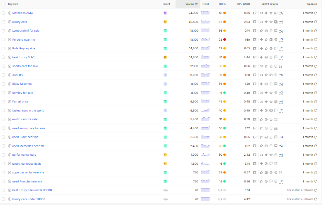Click Commercial intent badge for luxury cars
This screenshot has width=322, height=205.
pyautogui.click(x=165, y=22)
